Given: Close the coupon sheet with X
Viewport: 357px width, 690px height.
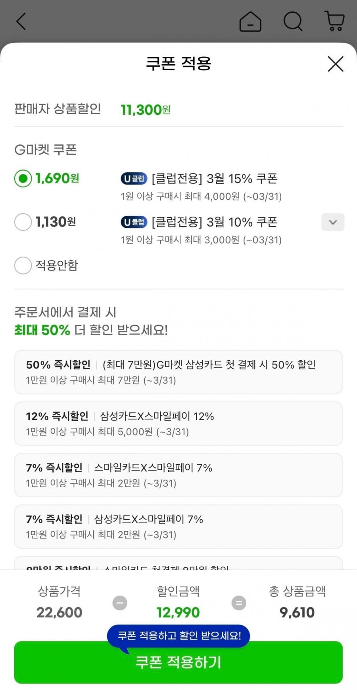Looking at the screenshot, I should [335, 64].
